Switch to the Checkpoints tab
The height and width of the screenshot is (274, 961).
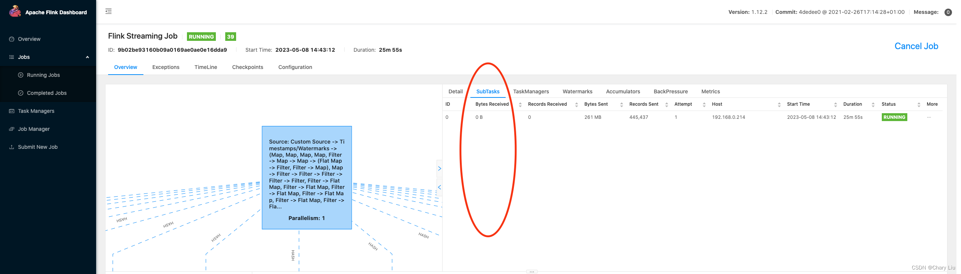click(x=248, y=67)
